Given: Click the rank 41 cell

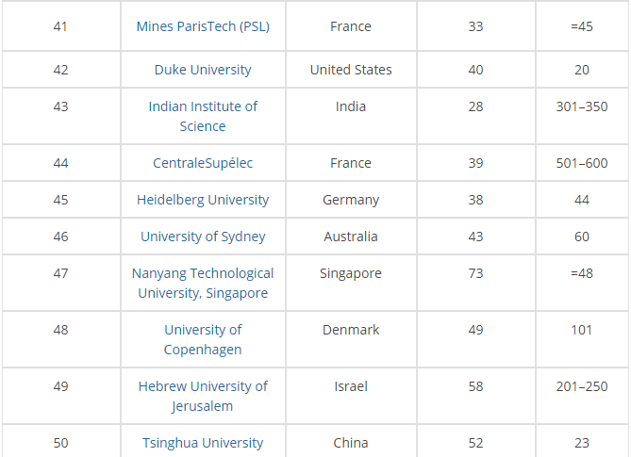Looking at the screenshot, I should point(60,26).
